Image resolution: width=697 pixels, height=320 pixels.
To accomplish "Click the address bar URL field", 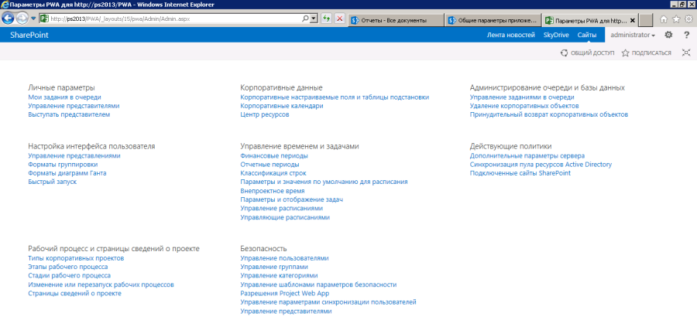I will [x=170, y=19].
